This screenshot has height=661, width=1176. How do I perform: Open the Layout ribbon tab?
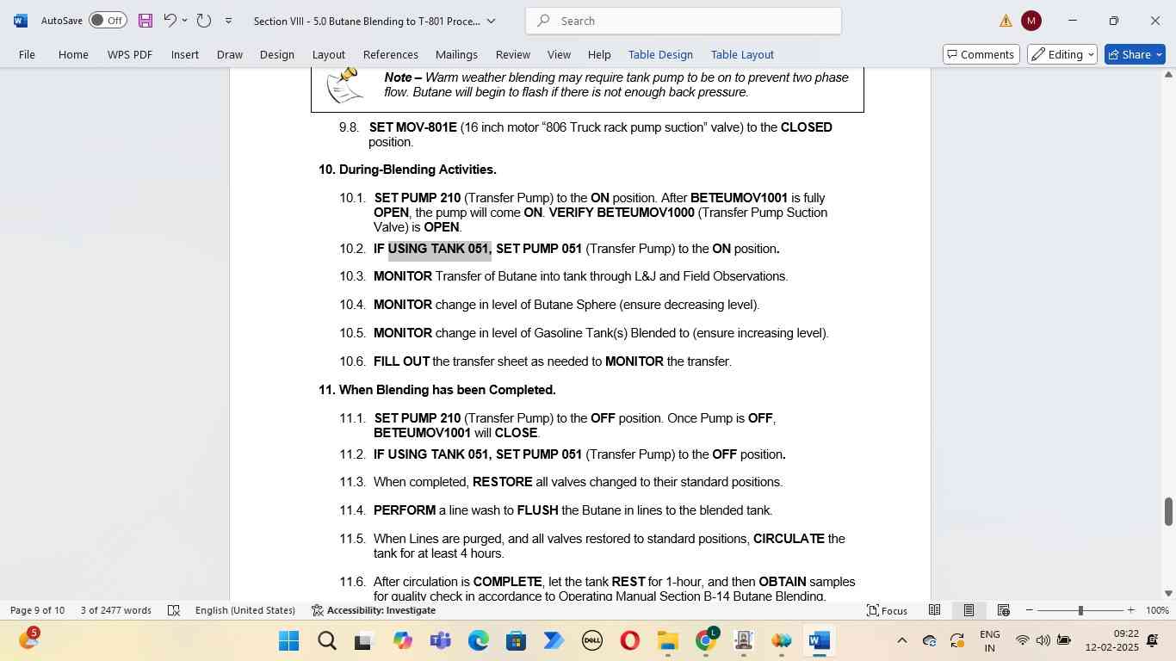pyautogui.click(x=328, y=54)
